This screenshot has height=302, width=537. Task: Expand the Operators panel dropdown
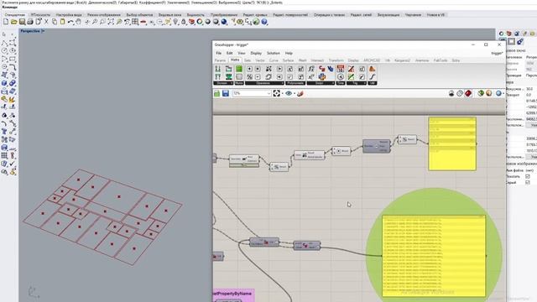[x=264, y=83]
